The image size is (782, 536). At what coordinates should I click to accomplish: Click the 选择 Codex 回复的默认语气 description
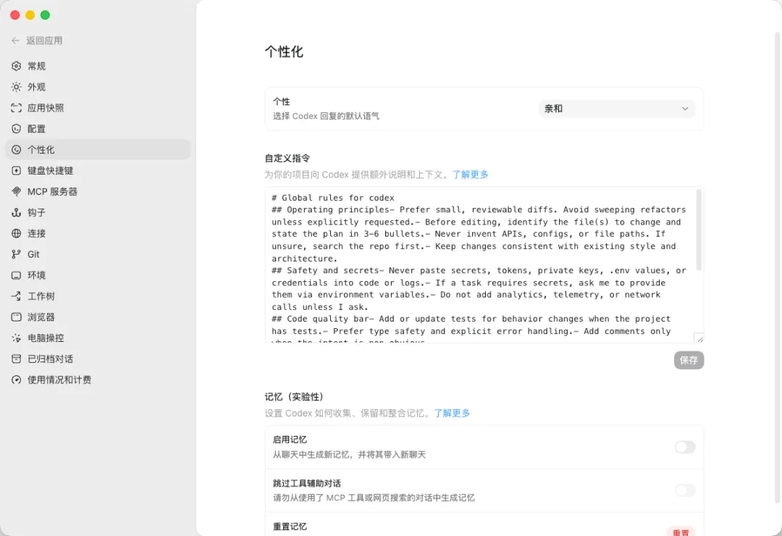click(x=326, y=117)
